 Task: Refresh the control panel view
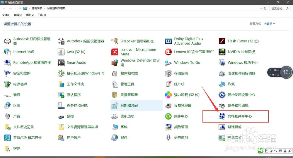click(x=265, y=9)
